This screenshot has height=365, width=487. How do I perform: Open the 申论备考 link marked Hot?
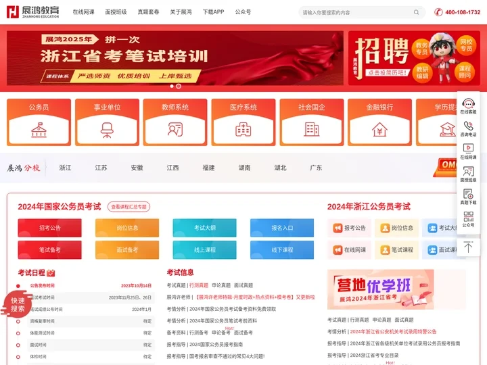tap(221, 333)
